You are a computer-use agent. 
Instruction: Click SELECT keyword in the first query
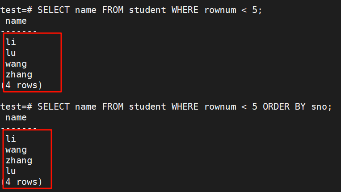54,10
